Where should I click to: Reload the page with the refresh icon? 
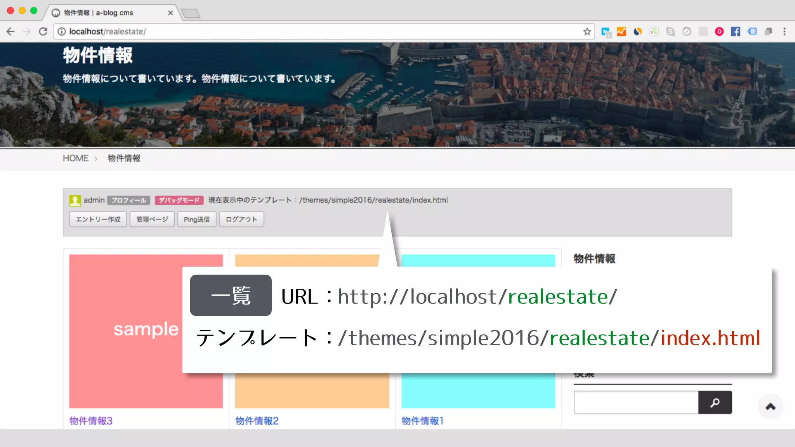pyautogui.click(x=43, y=31)
